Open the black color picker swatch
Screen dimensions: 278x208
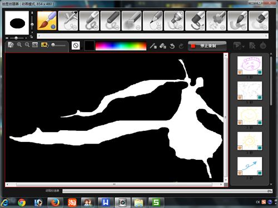click(90, 45)
